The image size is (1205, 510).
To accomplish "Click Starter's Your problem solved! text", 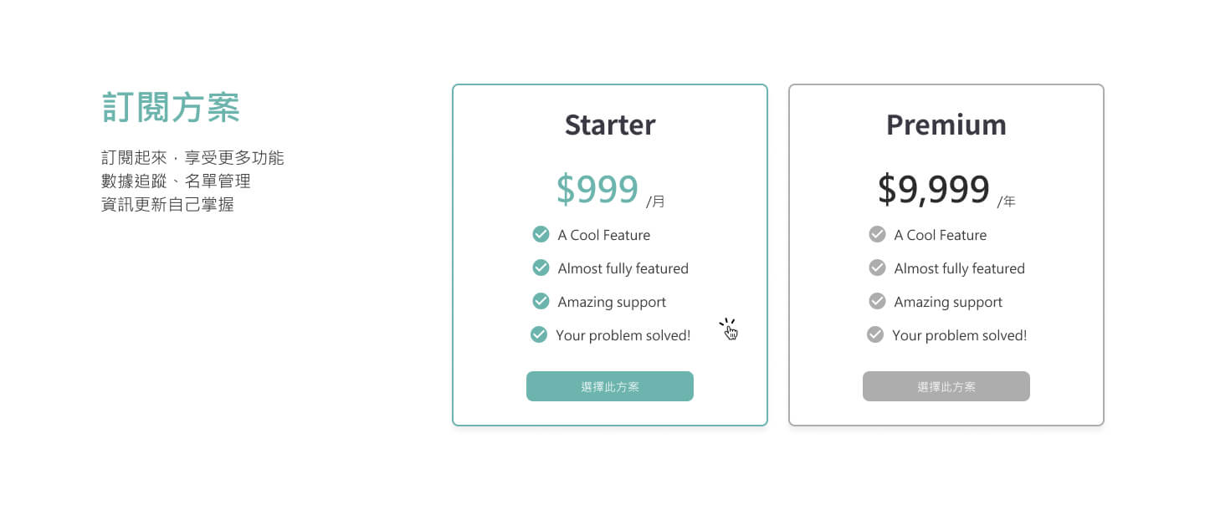I will [623, 336].
